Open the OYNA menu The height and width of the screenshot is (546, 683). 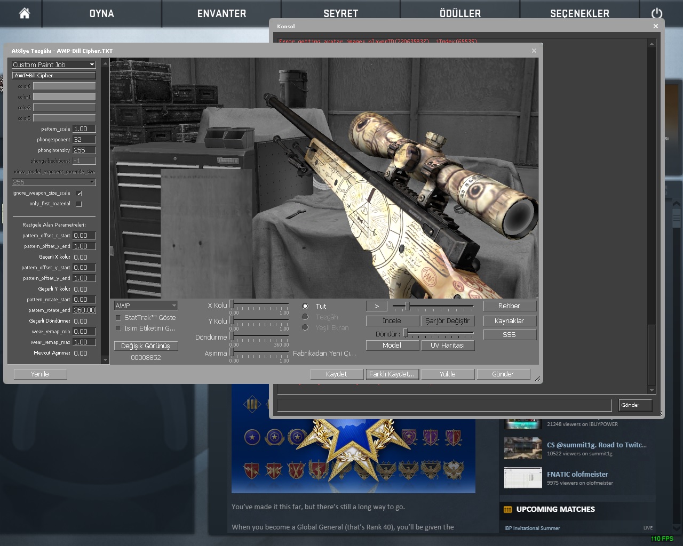click(101, 13)
